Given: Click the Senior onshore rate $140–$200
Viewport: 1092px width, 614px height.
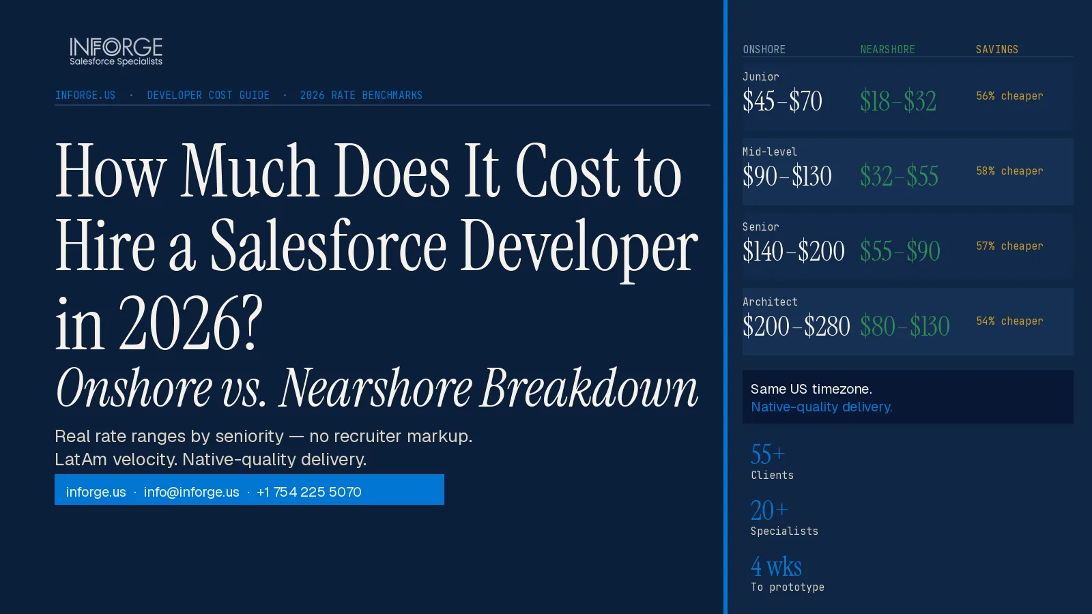Looking at the screenshot, I should 794,252.
